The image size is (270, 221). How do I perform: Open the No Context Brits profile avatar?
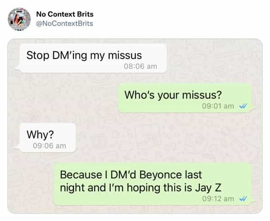coord(19,19)
